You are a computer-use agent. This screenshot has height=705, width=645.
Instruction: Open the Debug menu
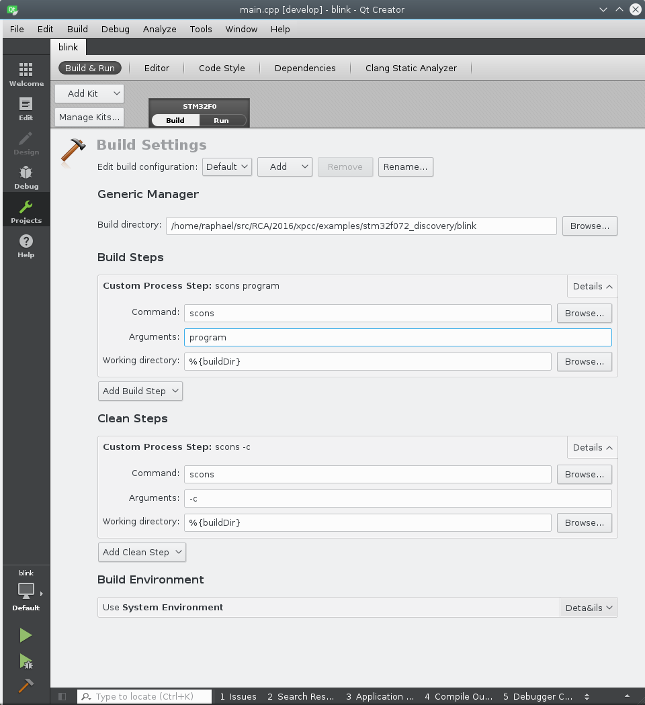click(115, 30)
